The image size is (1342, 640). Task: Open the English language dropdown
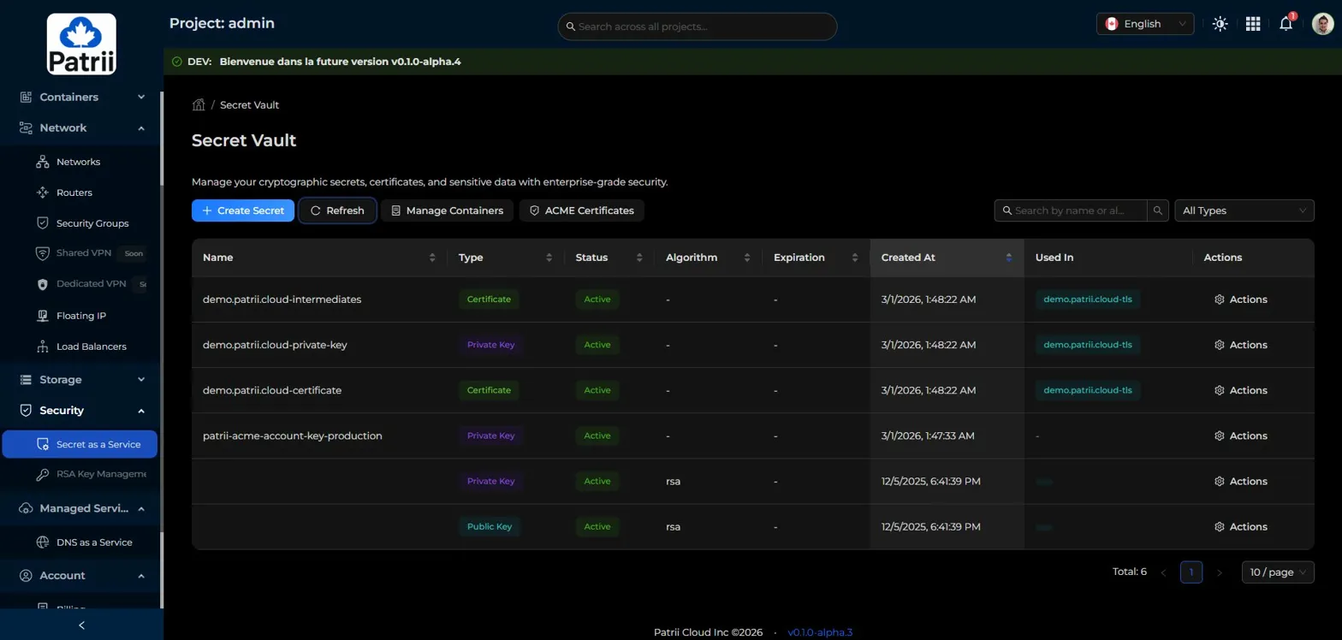coord(1144,24)
